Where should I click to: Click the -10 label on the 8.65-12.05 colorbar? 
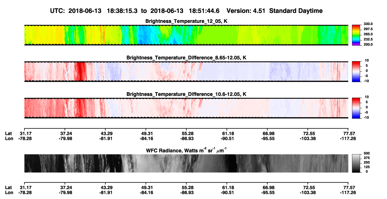coord(366,81)
